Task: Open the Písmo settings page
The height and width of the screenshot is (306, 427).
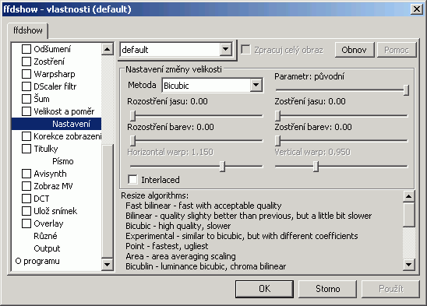Action: [x=63, y=161]
